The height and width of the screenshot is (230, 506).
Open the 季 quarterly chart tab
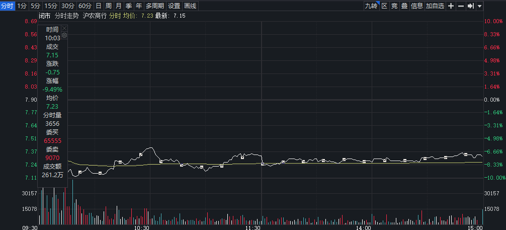(129, 6)
